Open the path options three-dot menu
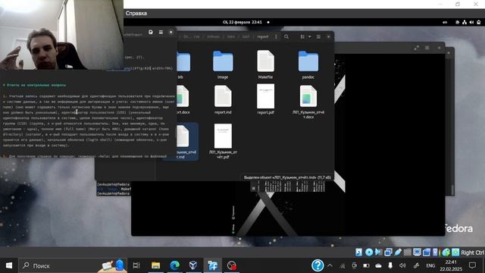The width and height of the screenshot is (485, 273). 276,37
